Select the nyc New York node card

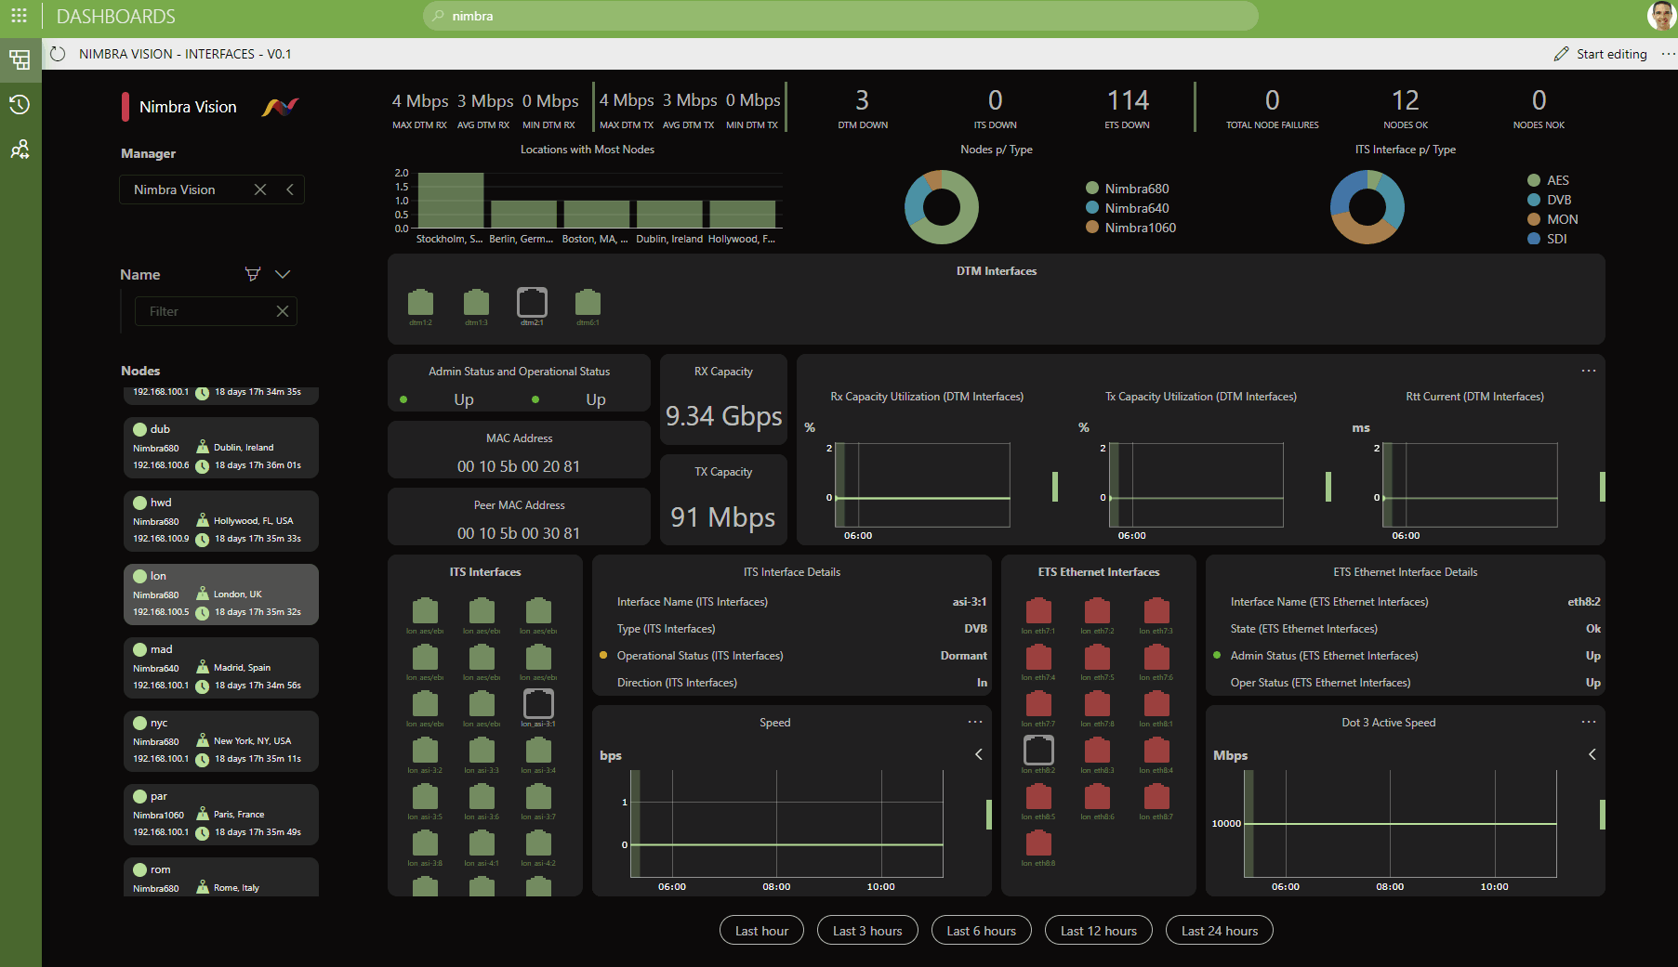[x=221, y=741]
